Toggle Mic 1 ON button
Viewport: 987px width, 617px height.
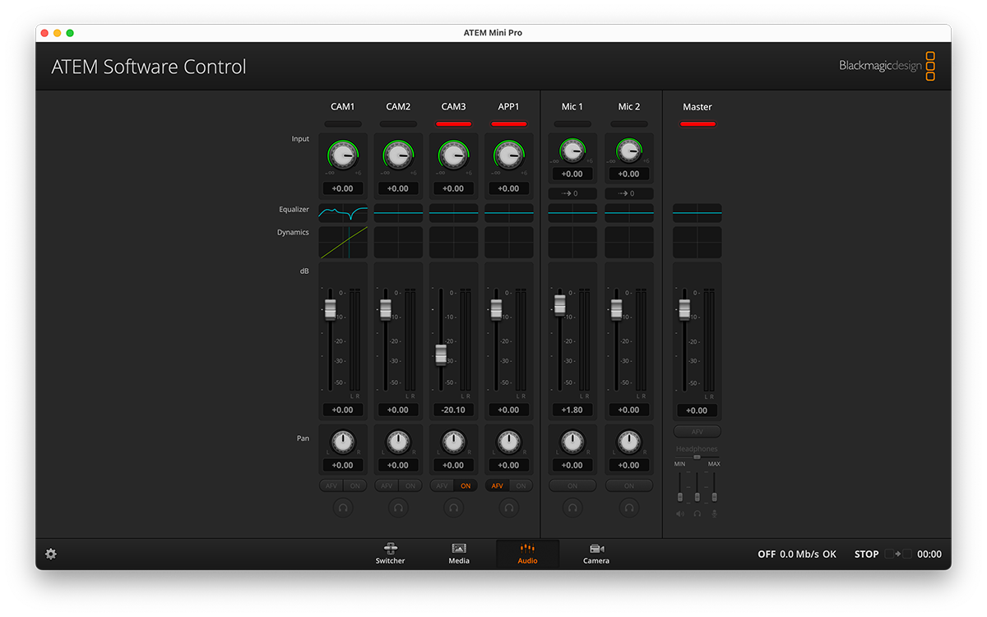pos(572,486)
